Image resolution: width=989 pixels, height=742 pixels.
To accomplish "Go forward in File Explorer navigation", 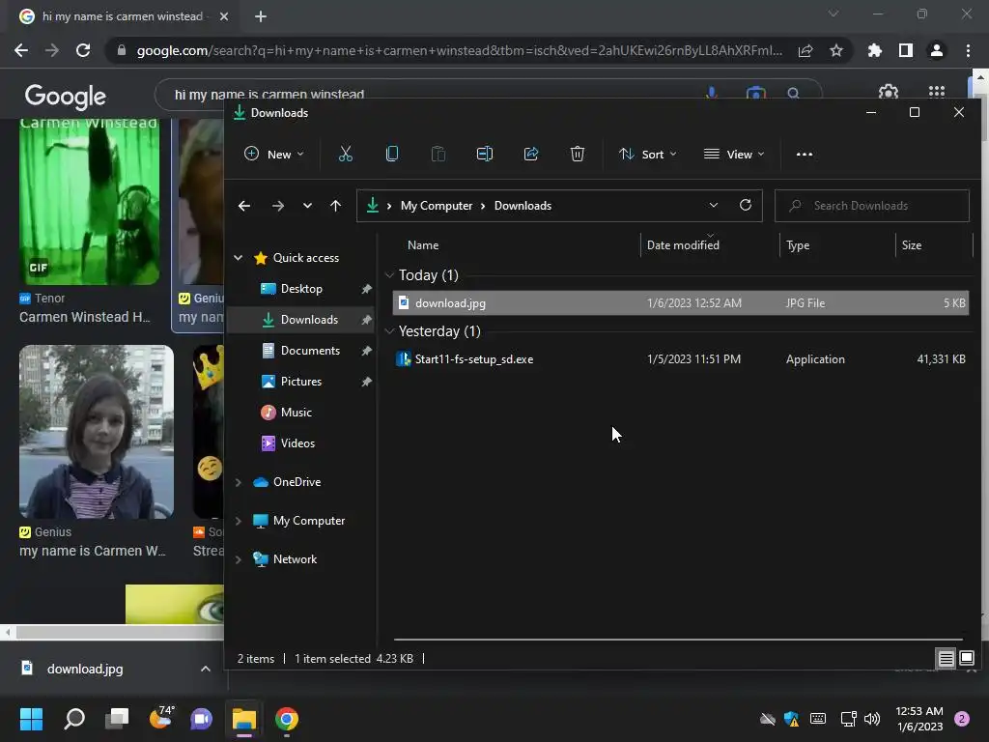I will (277, 206).
